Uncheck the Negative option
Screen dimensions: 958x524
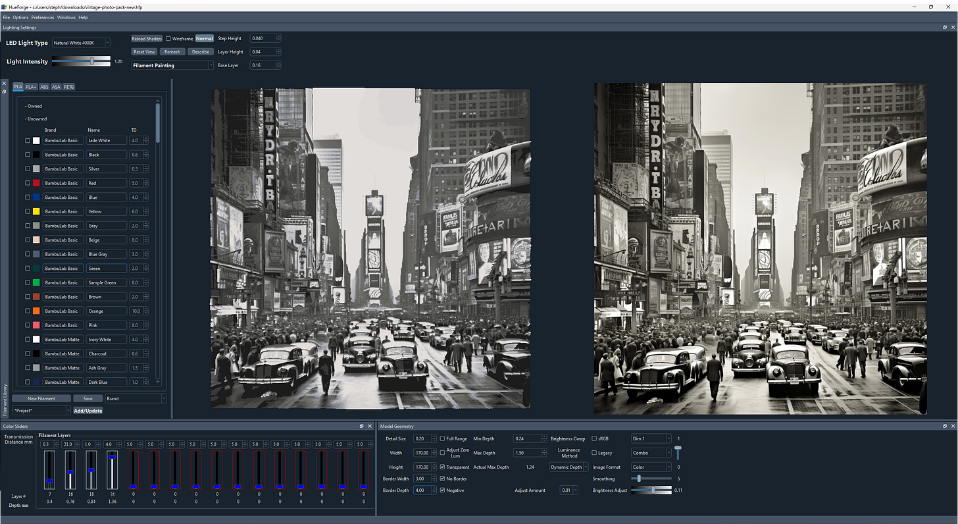coord(442,490)
